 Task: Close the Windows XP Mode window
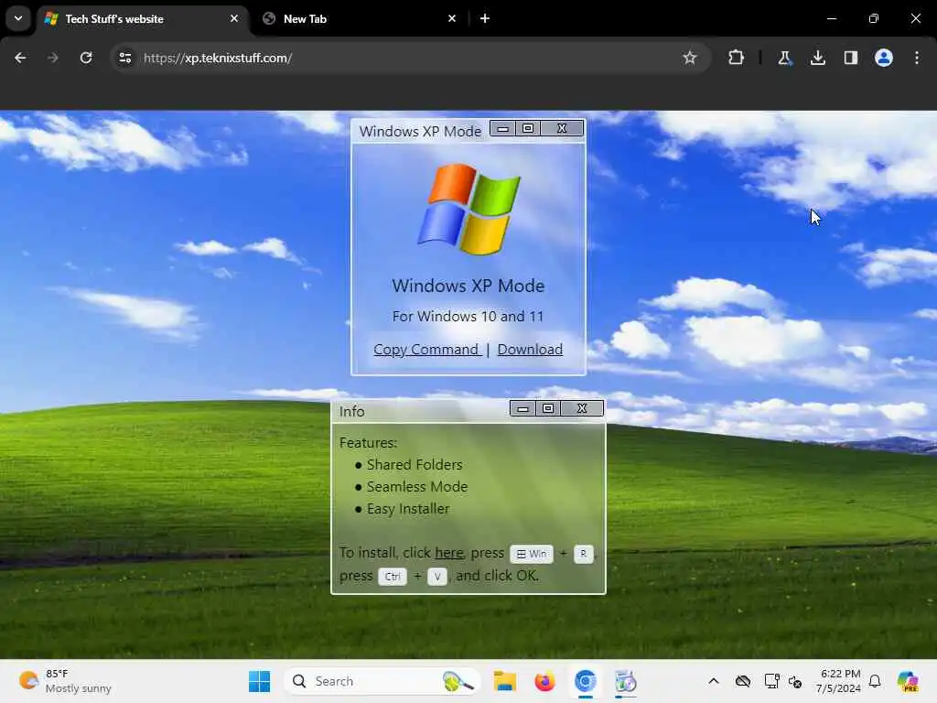pyautogui.click(x=562, y=128)
